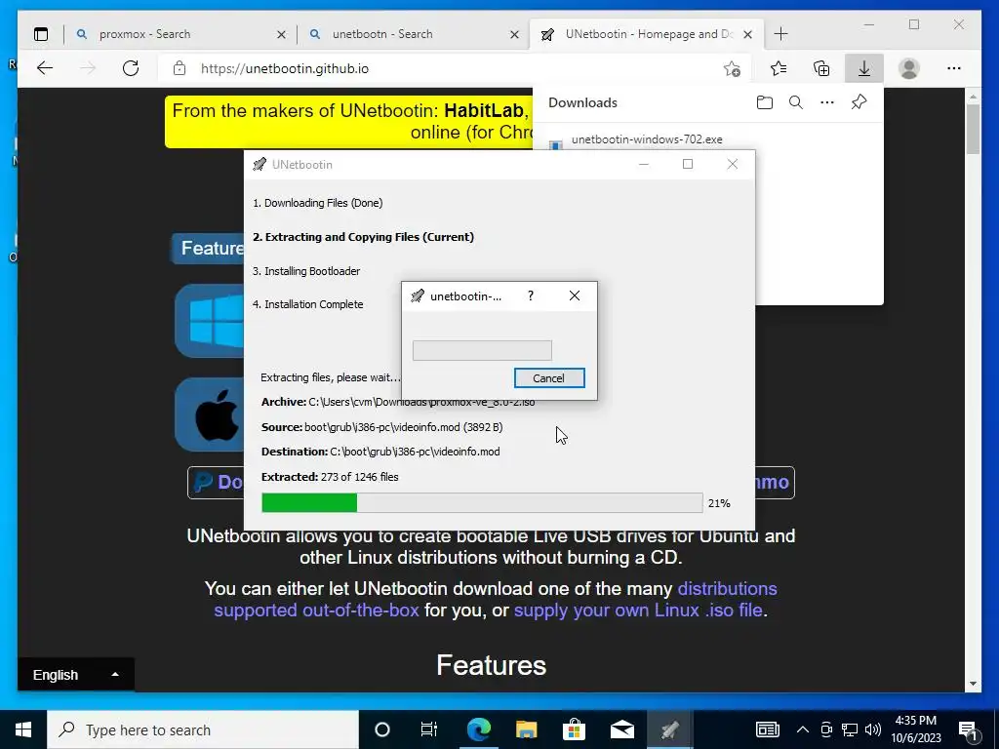Click the Windows download icon on webpage
The image size is (999, 749).
coord(210,321)
